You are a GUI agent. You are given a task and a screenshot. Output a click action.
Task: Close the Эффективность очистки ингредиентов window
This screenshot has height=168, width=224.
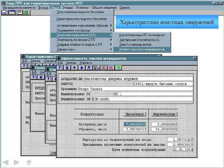tap(195, 58)
